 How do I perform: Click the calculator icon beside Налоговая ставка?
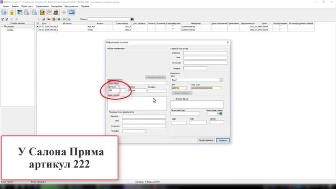(x=220, y=113)
